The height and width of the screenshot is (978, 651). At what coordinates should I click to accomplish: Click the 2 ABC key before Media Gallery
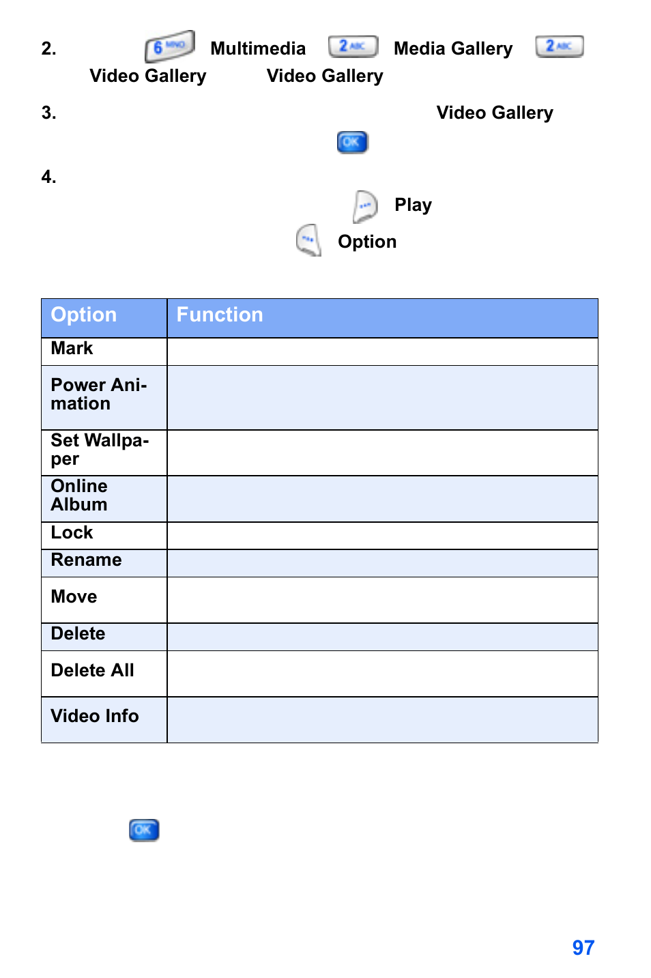point(353,46)
